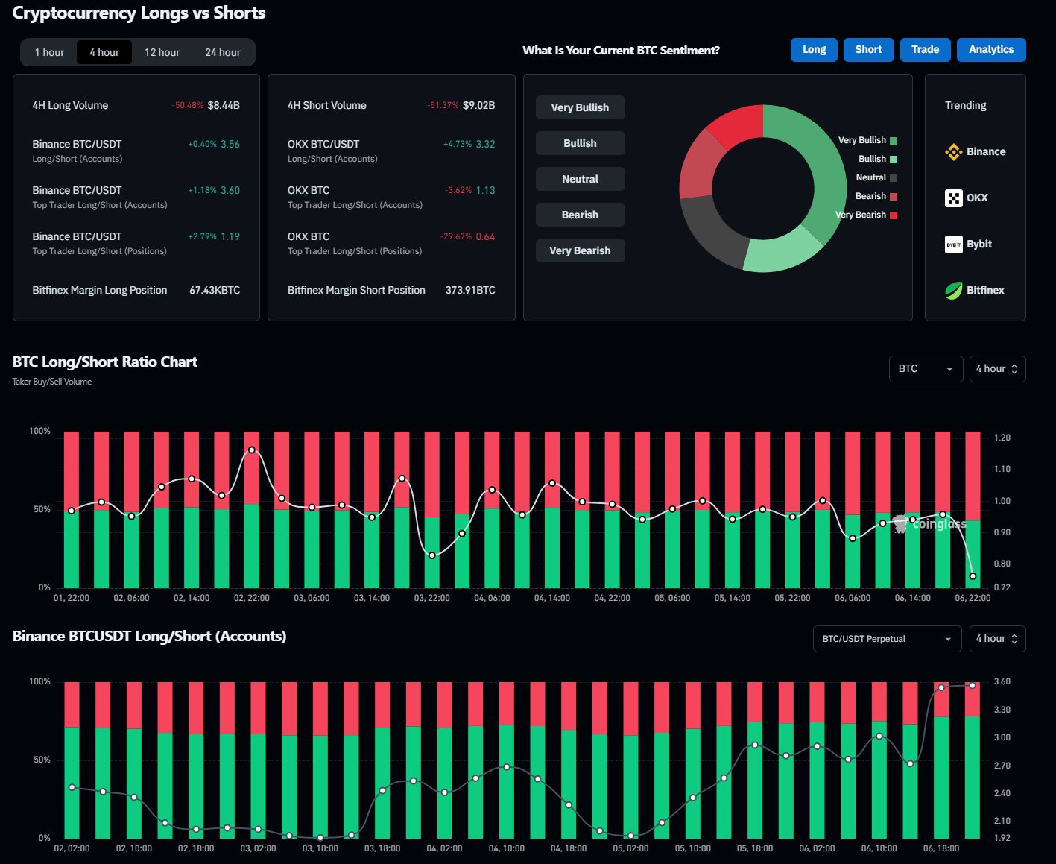Click Binance BTC/USDT Long/Short (Accounts) 3.56 value
This screenshot has width=1056, height=864.
tap(230, 145)
